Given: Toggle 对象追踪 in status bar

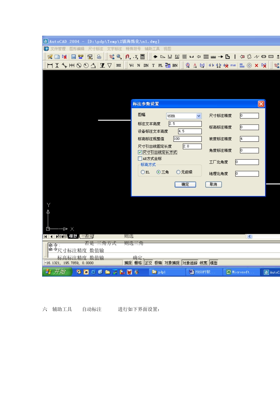Looking at the screenshot, I should pos(190,263).
